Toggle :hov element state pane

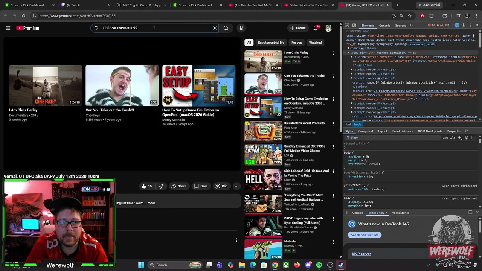click(x=445, y=137)
